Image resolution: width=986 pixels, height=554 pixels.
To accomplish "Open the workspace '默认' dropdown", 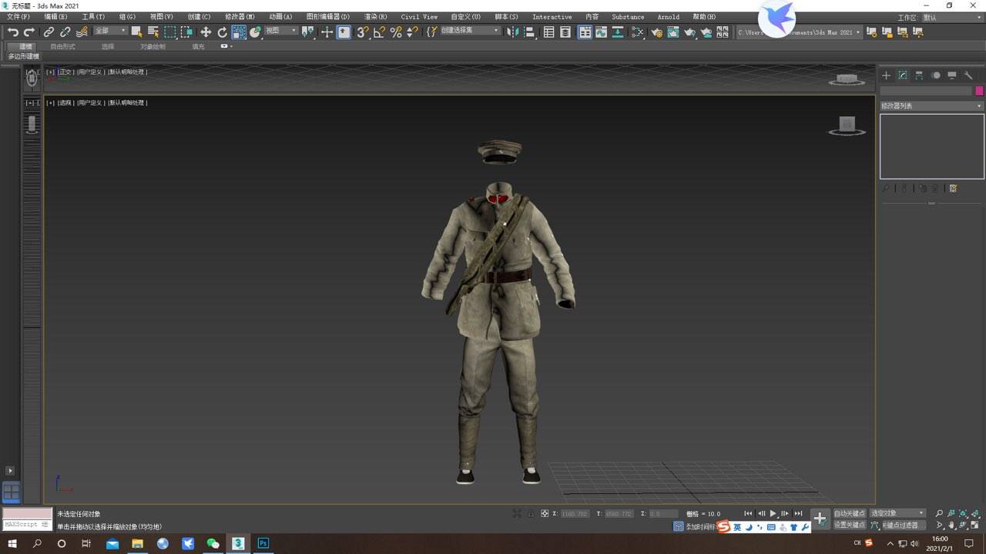I will click(x=951, y=17).
